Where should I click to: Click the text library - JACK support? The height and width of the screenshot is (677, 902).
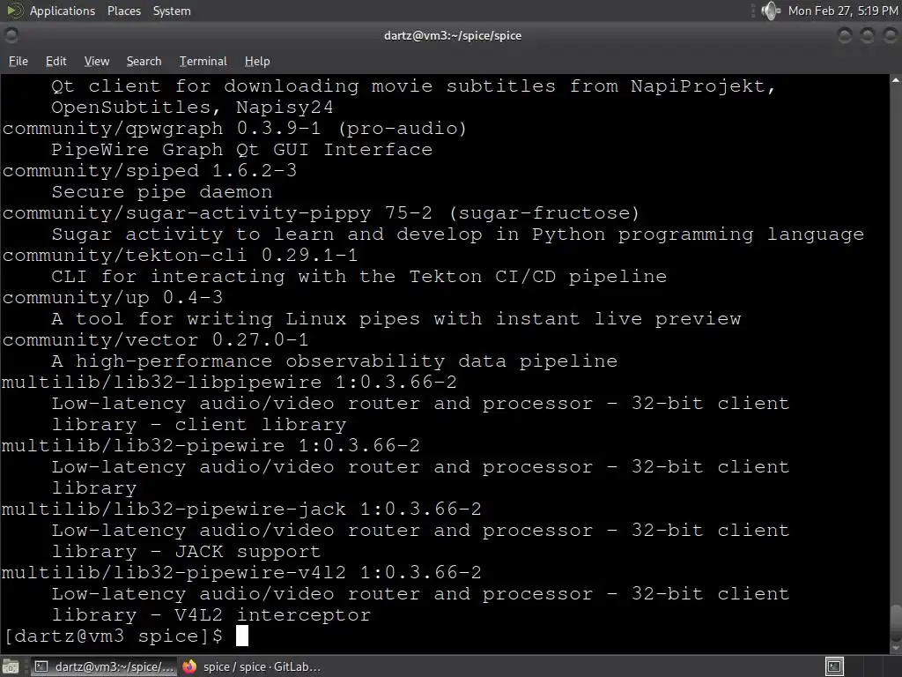tap(186, 552)
